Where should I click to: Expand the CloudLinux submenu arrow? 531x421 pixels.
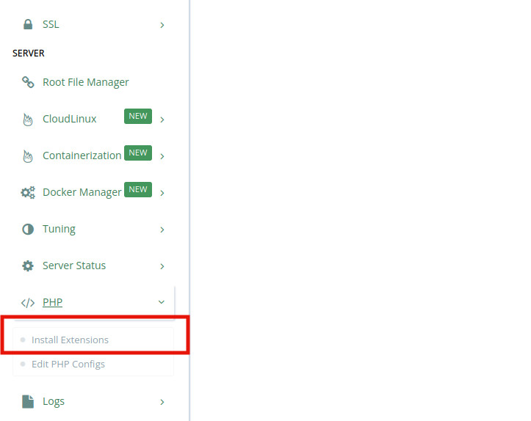(x=162, y=120)
